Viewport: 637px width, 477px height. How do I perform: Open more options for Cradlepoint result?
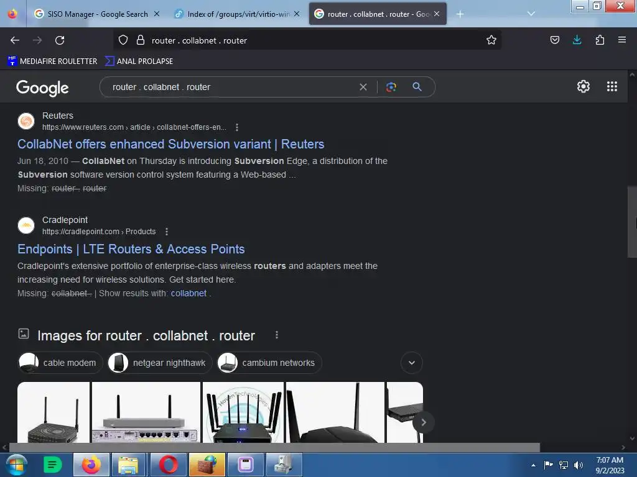tap(167, 232)
